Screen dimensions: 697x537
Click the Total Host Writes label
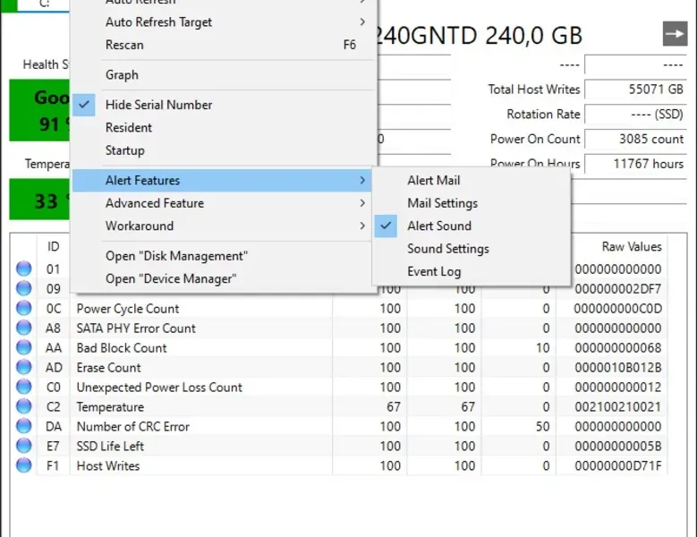[534, 89]
